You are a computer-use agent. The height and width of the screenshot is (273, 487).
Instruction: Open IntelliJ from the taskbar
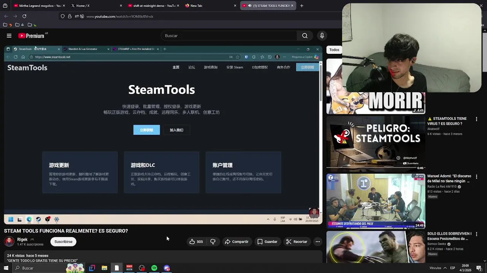92,268
